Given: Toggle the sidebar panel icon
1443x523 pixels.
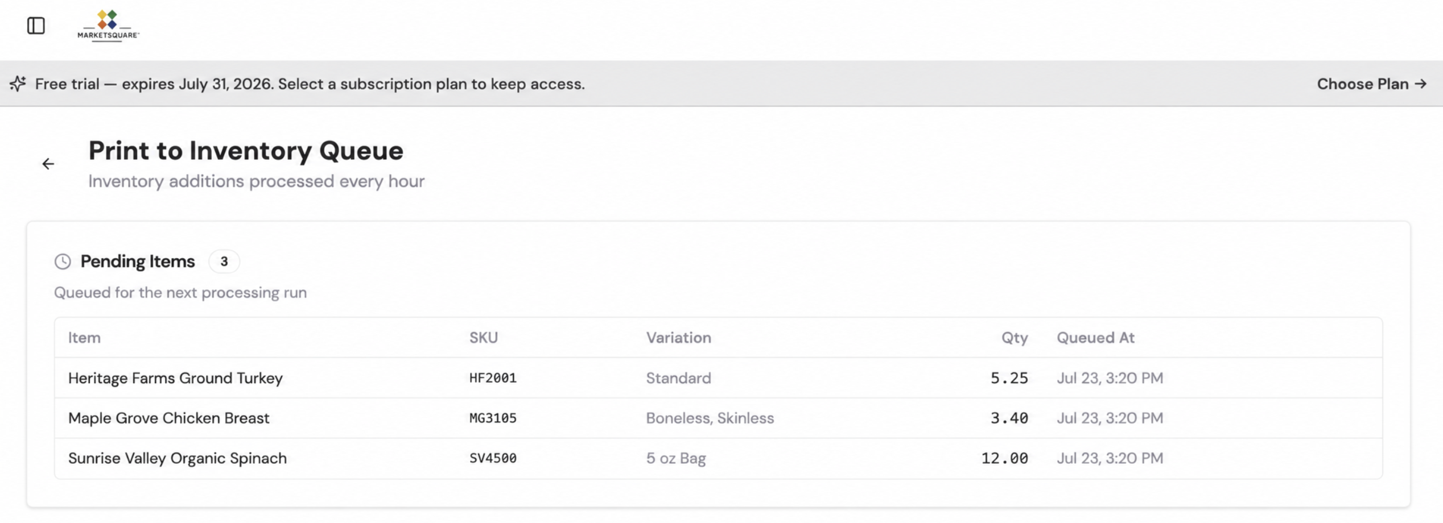Looking at the screenshot, I should pos(36,26).
